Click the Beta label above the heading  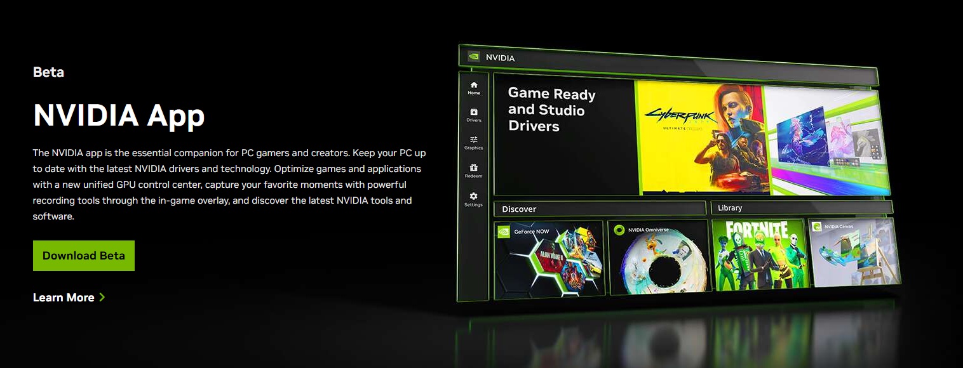click(48, 72)
